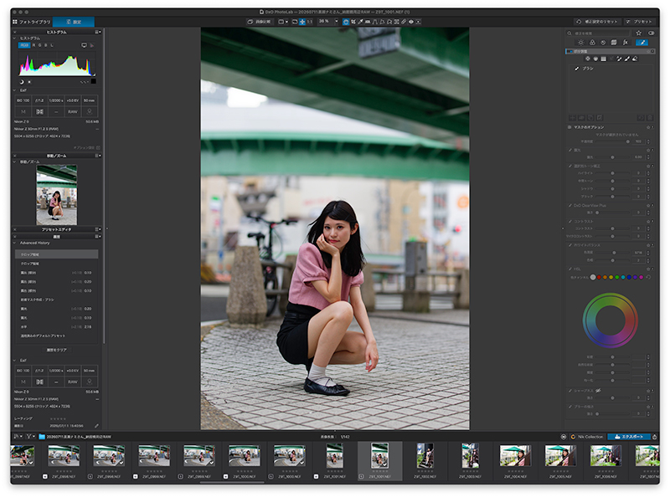The width and height of the screenshot is (670, 497).
Task: Choose the Graduated filter mask tool
Action: coord(603,59)
